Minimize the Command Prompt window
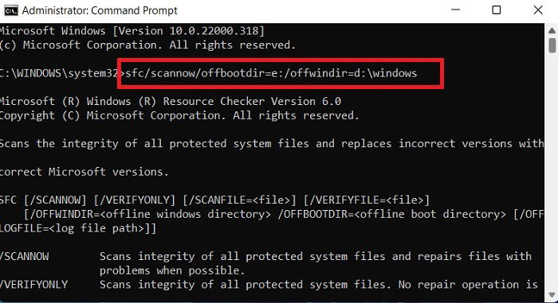This screenshot has height=303, width=558. pyautogui.click(x=455, y=10)
